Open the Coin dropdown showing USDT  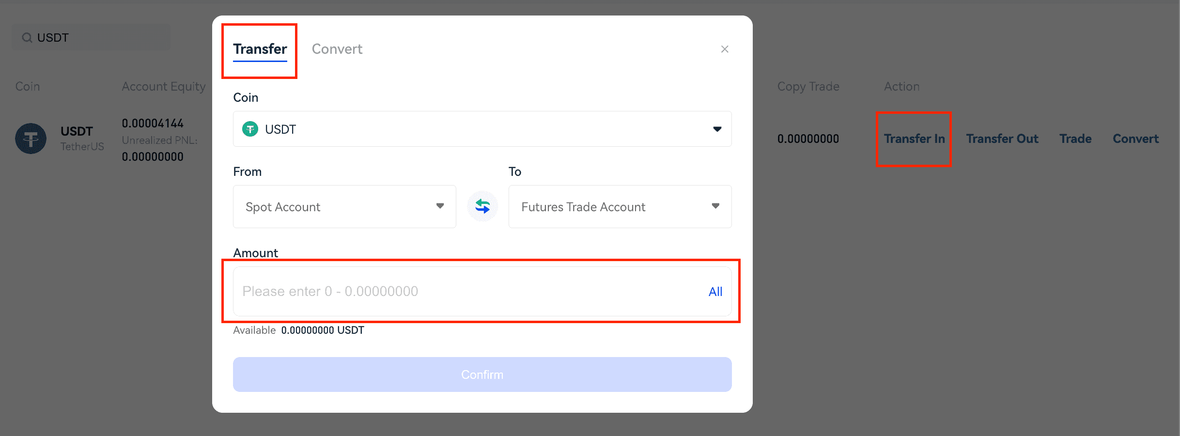[482, 129]
